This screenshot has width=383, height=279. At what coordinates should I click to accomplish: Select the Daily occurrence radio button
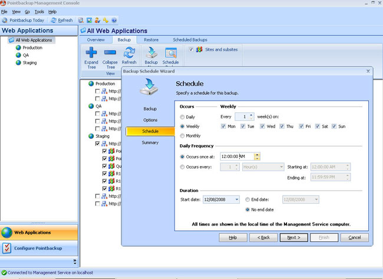tap(182, 117)
